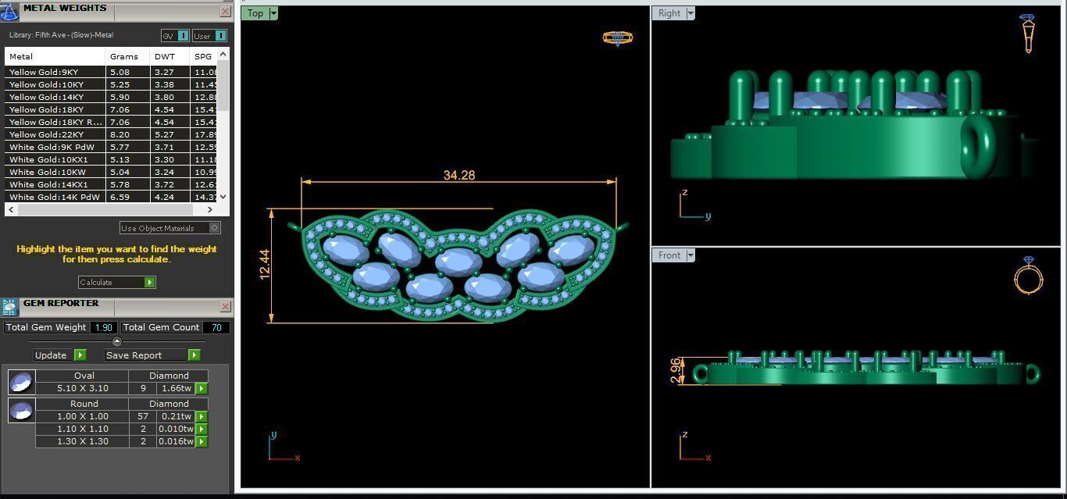Viewport: 1067px width, 499px height.
Task: Click the 12.44 height dimension label
Action: (265, 265)
